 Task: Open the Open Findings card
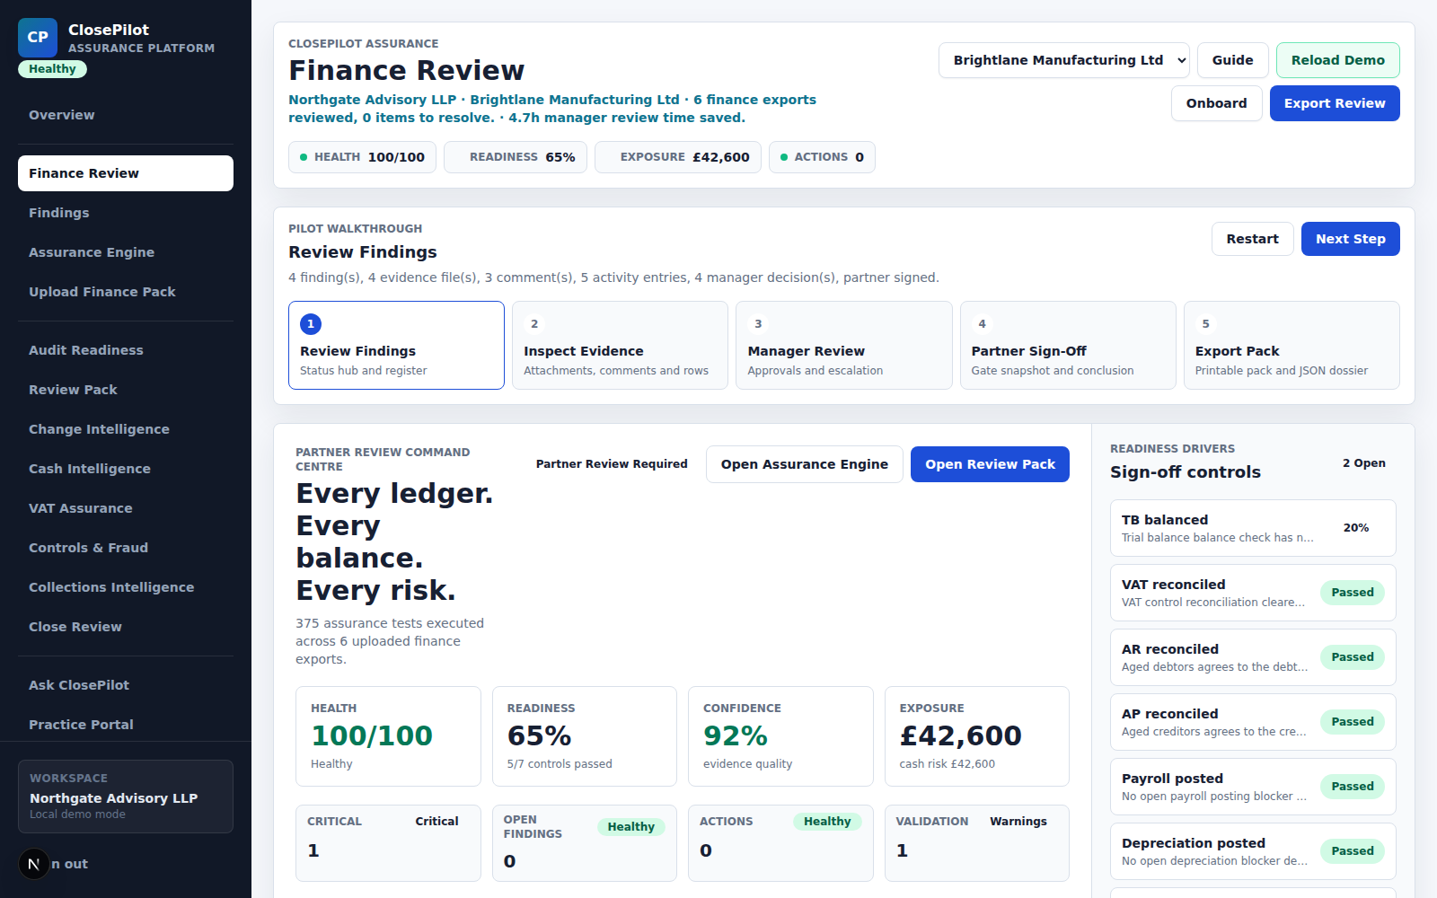pos(584,843)
